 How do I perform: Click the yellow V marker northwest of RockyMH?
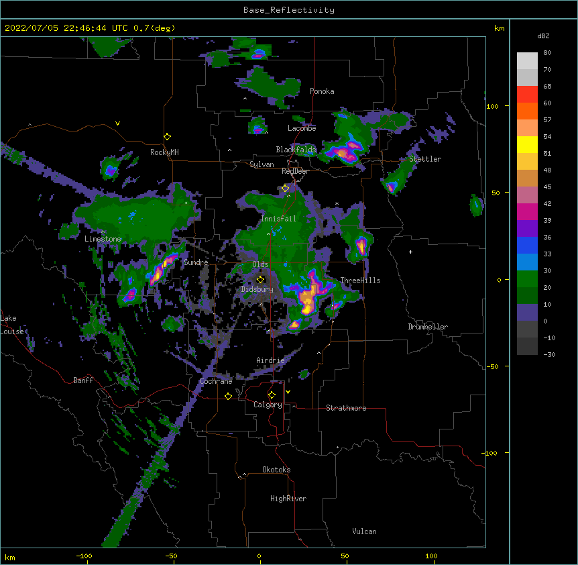[x=117, y=123]
